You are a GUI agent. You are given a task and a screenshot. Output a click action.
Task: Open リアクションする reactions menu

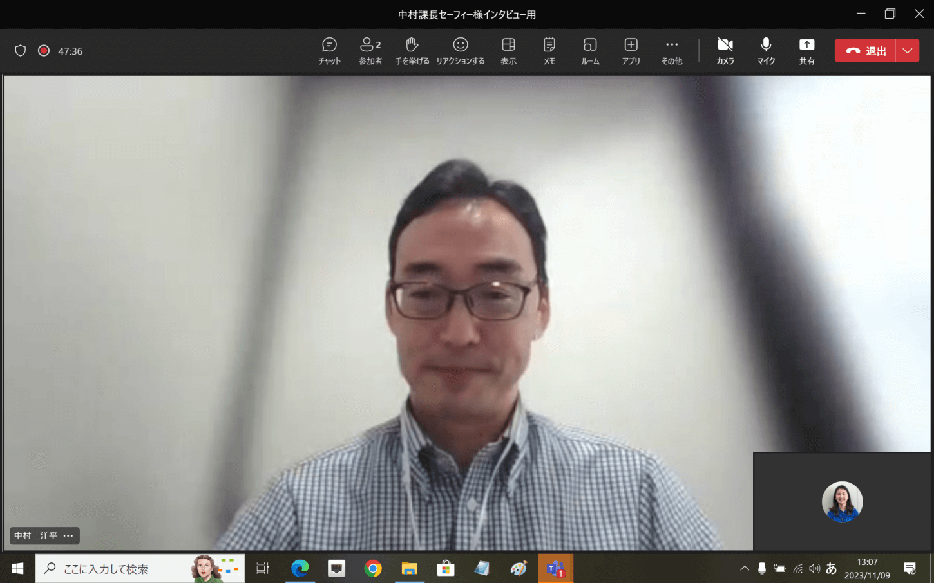point(460,51)
